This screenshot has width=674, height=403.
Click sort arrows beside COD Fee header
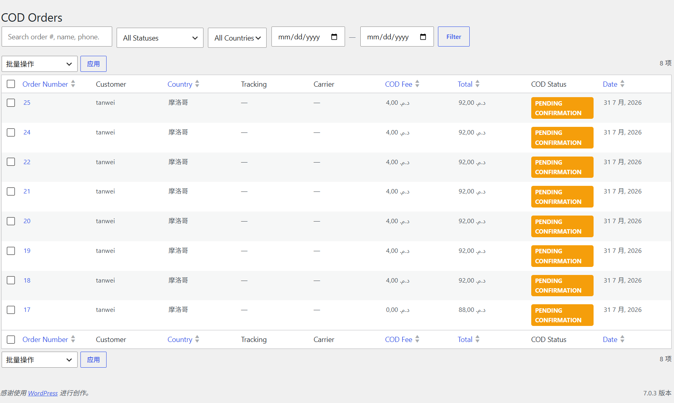point(417,83)
